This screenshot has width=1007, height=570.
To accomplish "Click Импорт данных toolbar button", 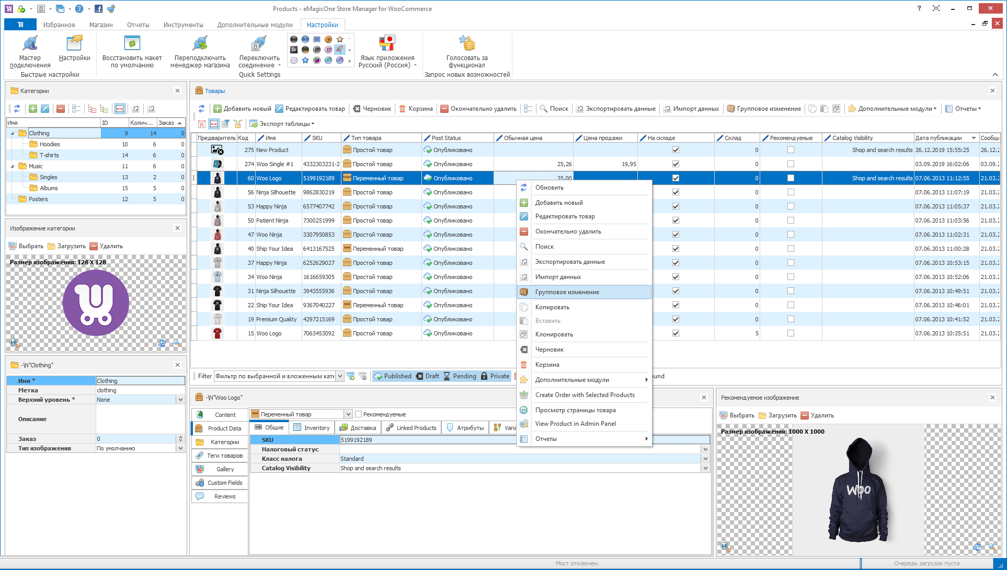I will point(691,109).
